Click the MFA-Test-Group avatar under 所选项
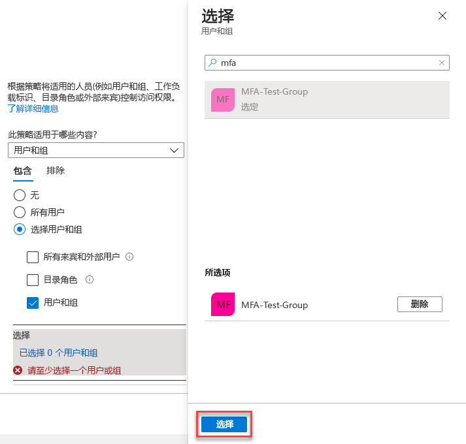This screenshot has width=466, height=444. point(223,305)
